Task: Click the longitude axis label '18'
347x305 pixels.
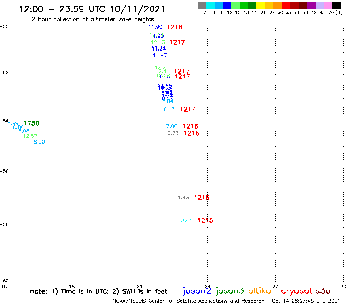Action: (x=72, y=286)
